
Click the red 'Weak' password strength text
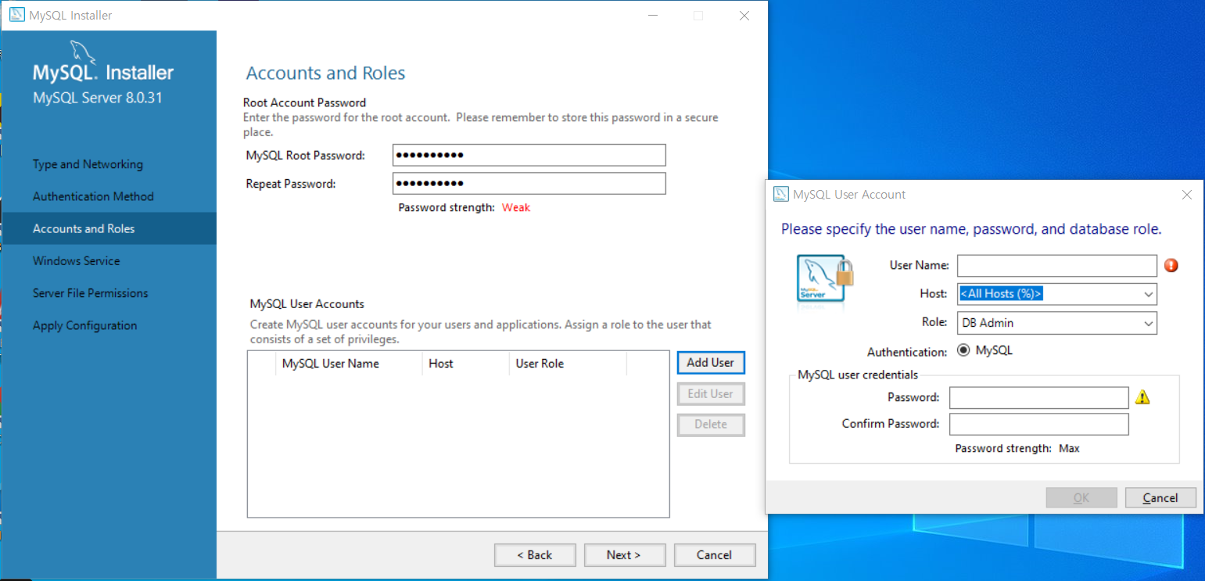516,208
